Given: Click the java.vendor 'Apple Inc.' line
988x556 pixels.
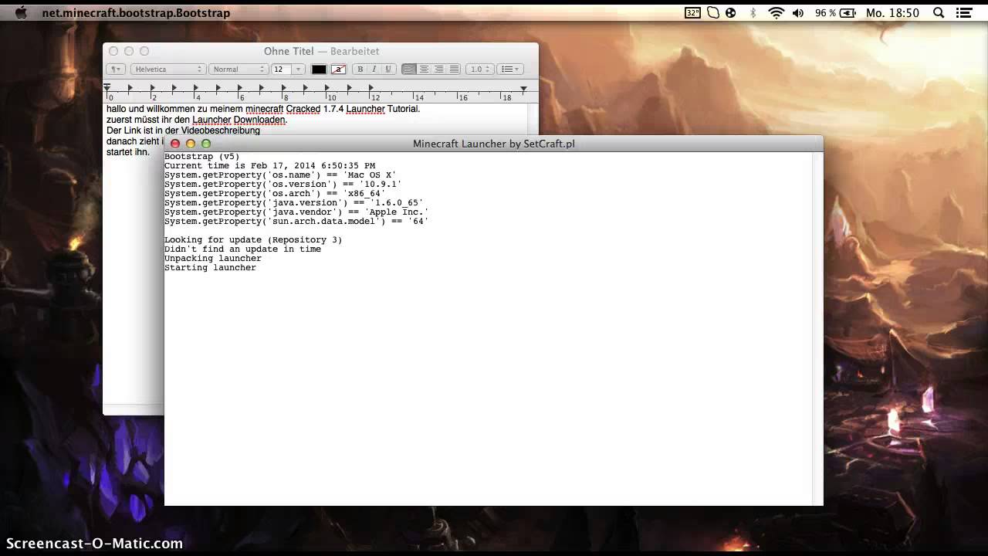Looking at the screenshot, I should point(296,212).
